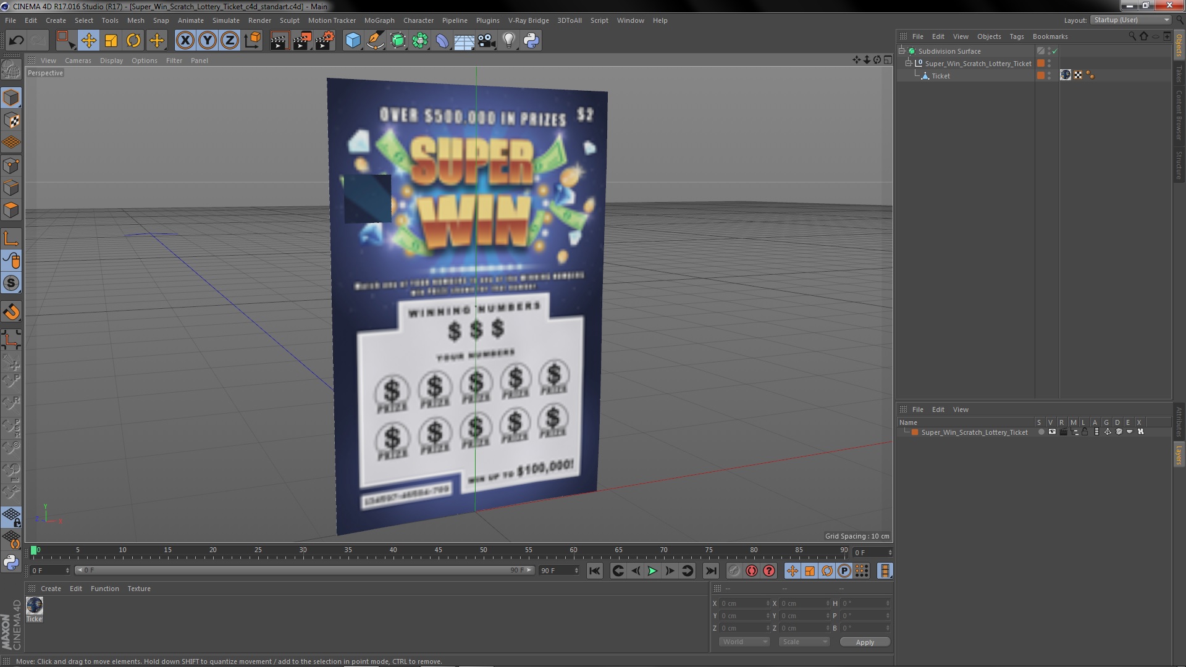This screenshot has width=1186, height=667.
Task: Collapse the Subdivision Surface tree item
Action: pos(902,51)
